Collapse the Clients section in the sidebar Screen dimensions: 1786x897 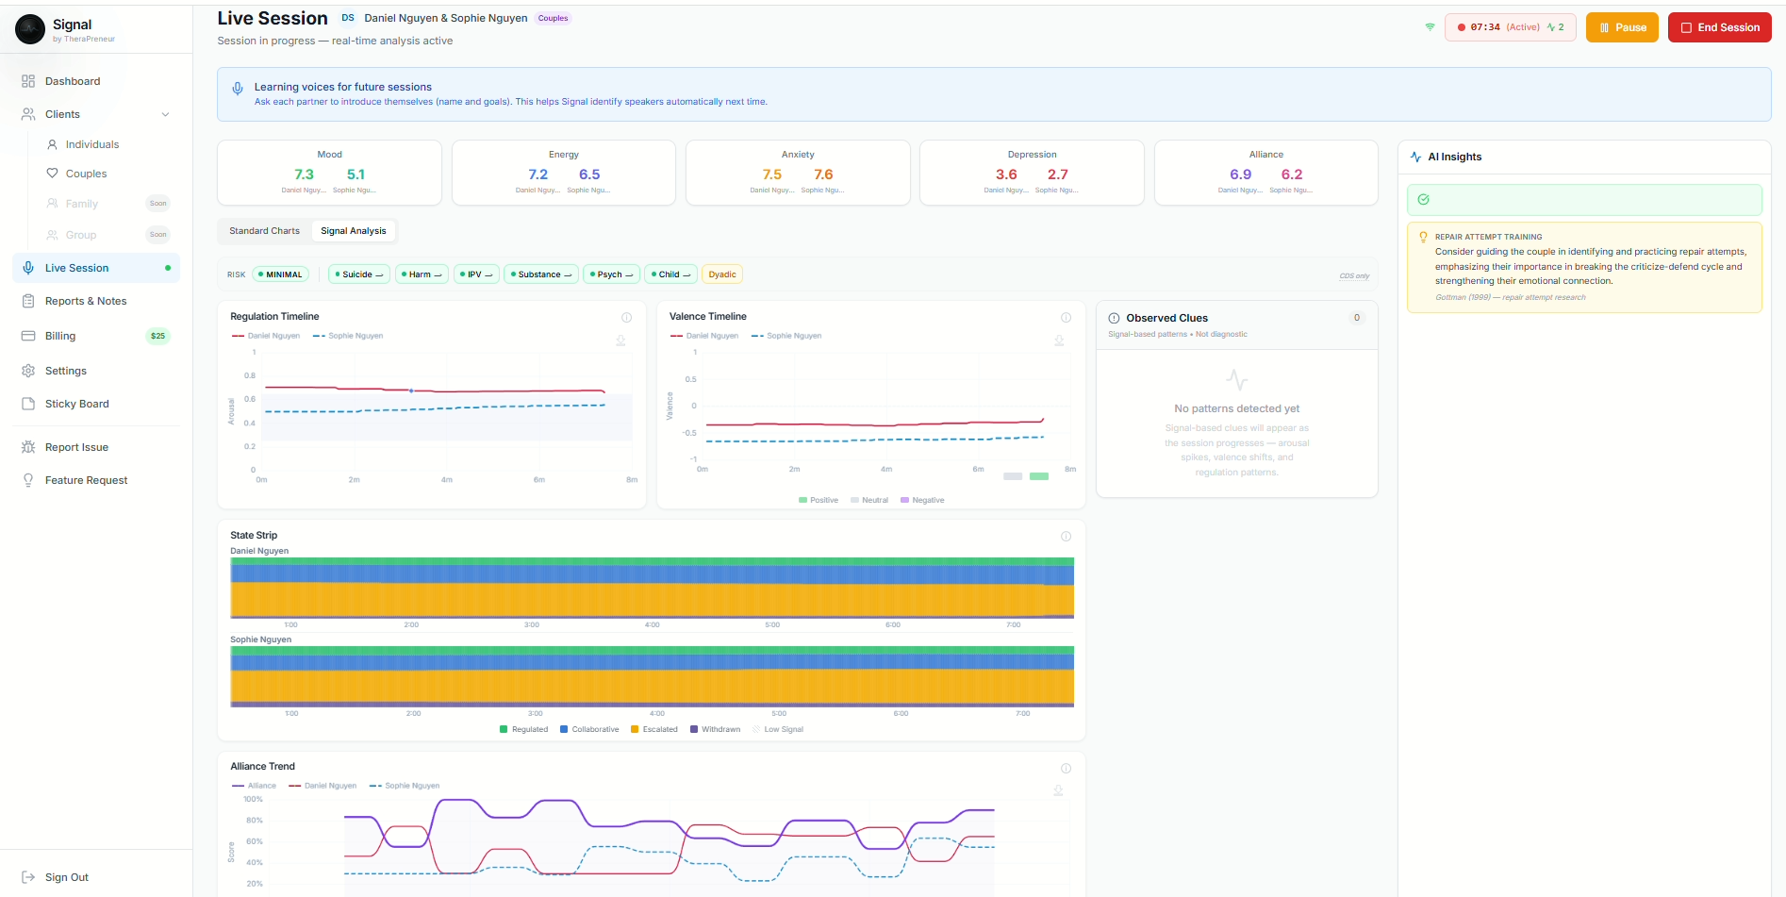(166, 114)
